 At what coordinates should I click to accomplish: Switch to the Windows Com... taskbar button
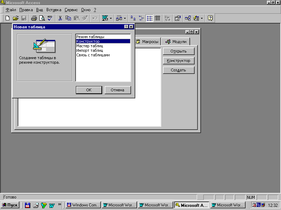point(83,205)
